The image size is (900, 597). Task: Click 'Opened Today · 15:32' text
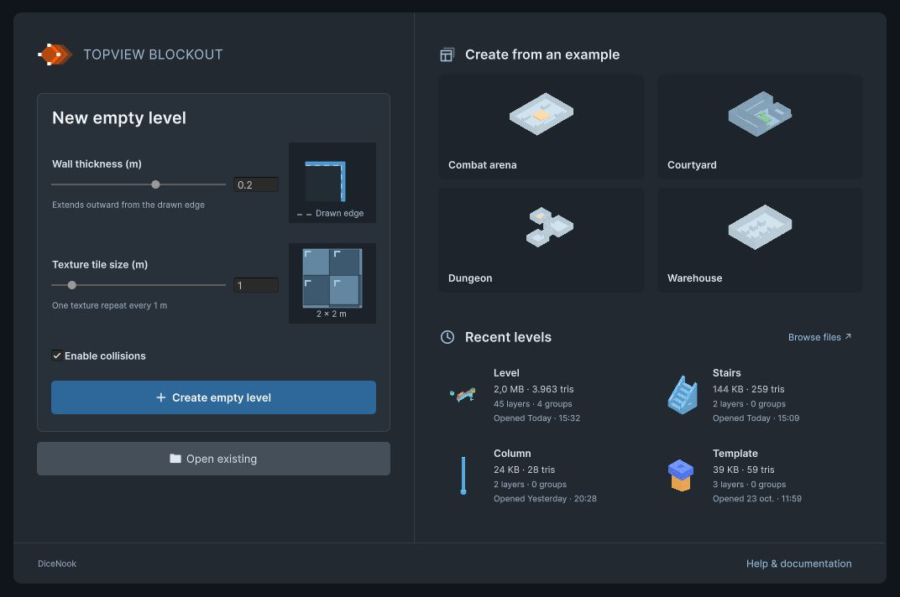click(x=536, y=418)
